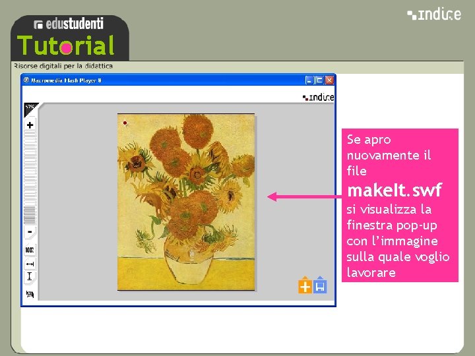The width and height of the screenshot is (475, 356).
Task: Minimize the Macromedia Flash Player window
Action: [x=309, y=80]
